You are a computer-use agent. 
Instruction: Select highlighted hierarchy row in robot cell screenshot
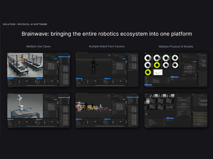pyautogui.click(x=64, y=57)
